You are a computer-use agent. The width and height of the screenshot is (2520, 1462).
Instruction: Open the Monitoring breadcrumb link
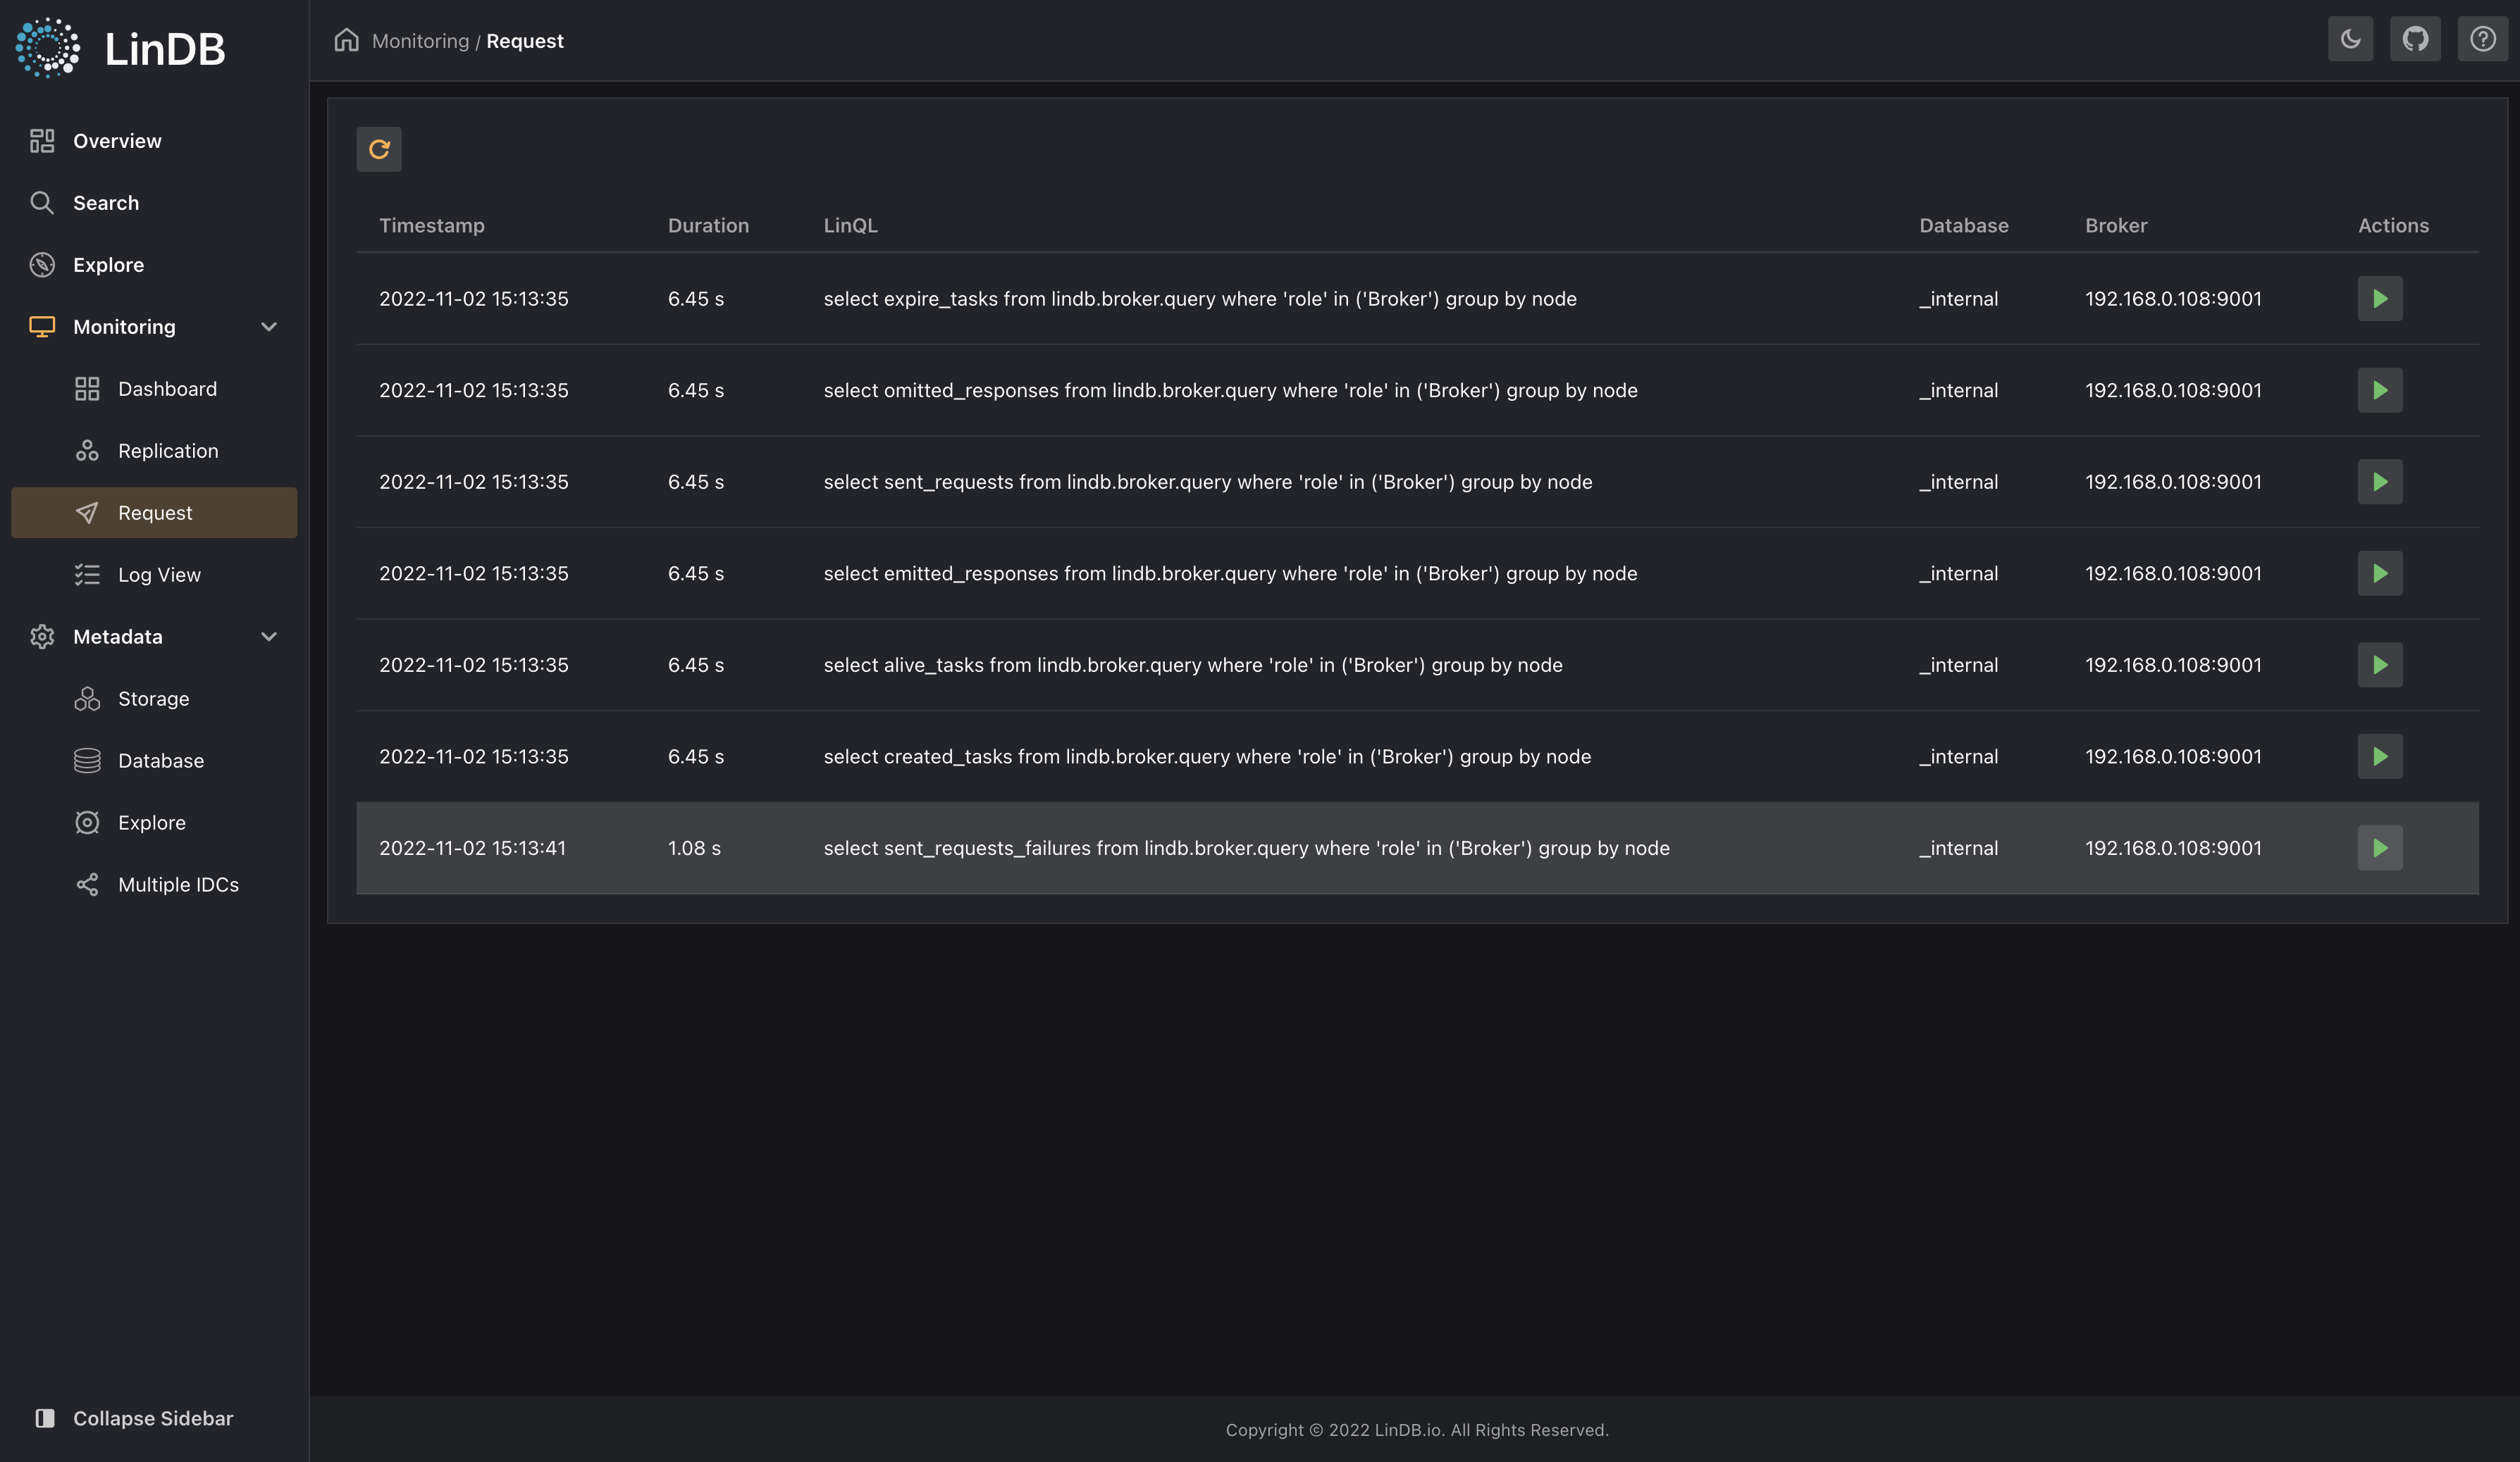point(421,40)
